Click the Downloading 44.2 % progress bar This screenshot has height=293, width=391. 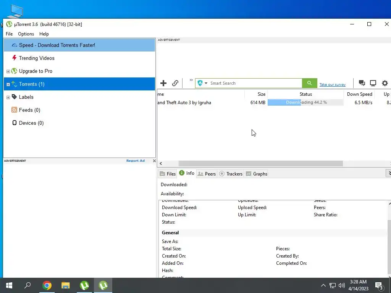[x=305, y=102]
